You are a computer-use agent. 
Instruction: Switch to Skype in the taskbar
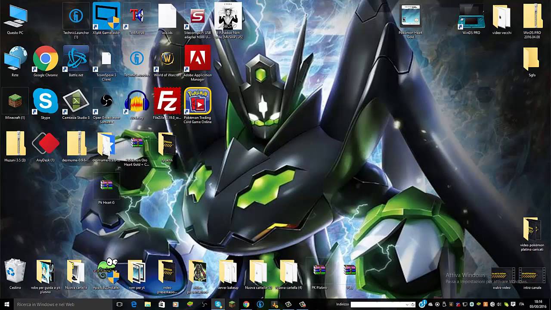tap(218, 304)
